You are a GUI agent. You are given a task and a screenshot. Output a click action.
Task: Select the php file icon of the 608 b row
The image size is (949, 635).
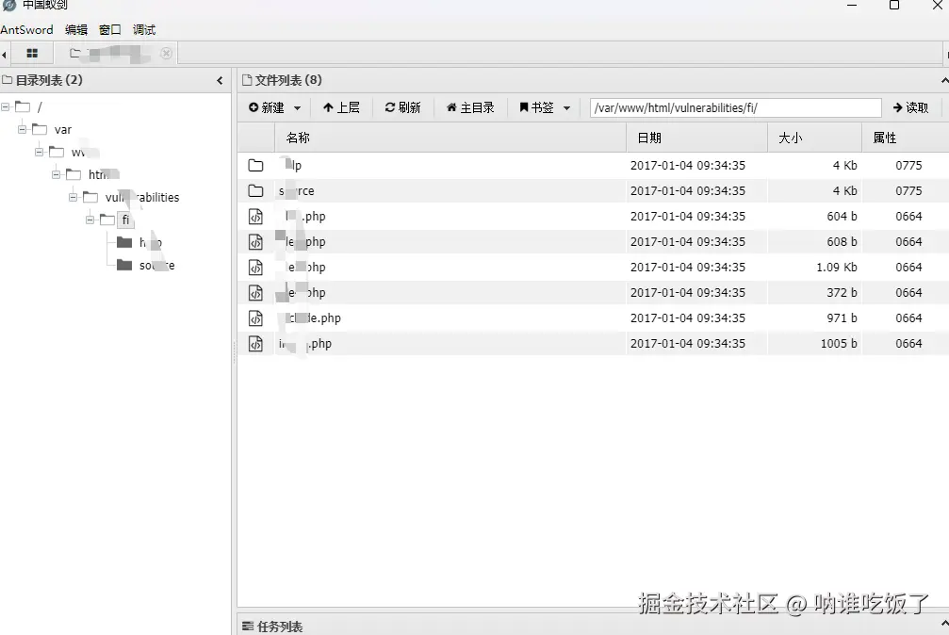[256, 241]
